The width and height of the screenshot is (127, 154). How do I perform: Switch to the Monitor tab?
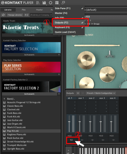tap(39, 10)
